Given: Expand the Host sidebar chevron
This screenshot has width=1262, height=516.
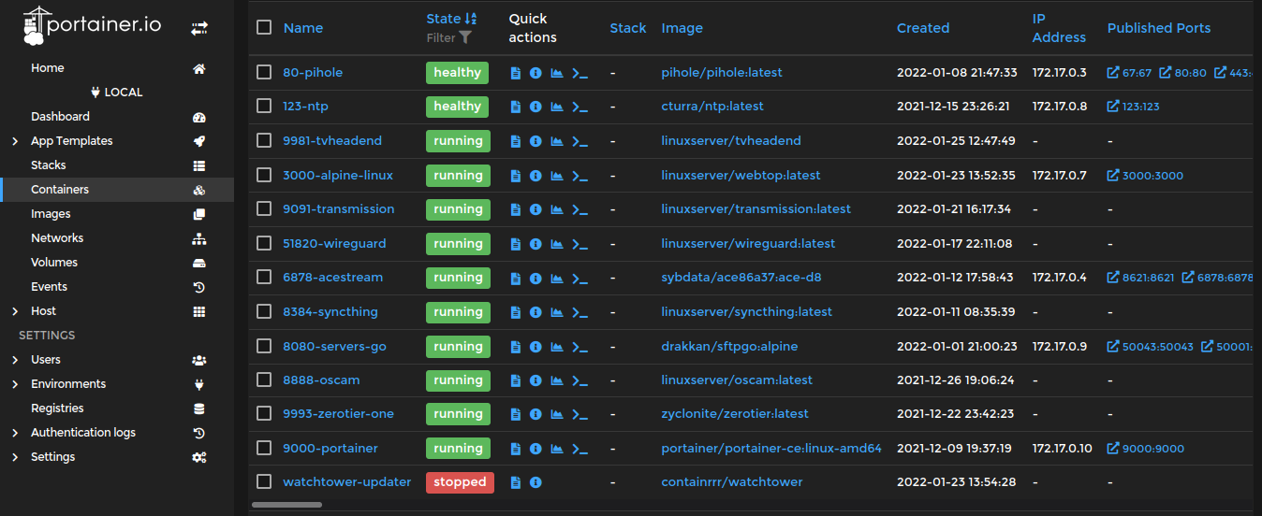Looking at the screenshot, I should click(15, 311).
